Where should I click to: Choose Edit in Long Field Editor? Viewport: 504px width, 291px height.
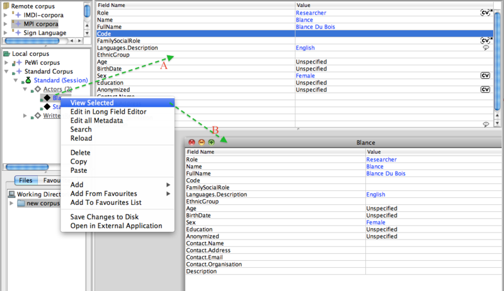coord(117,112)
